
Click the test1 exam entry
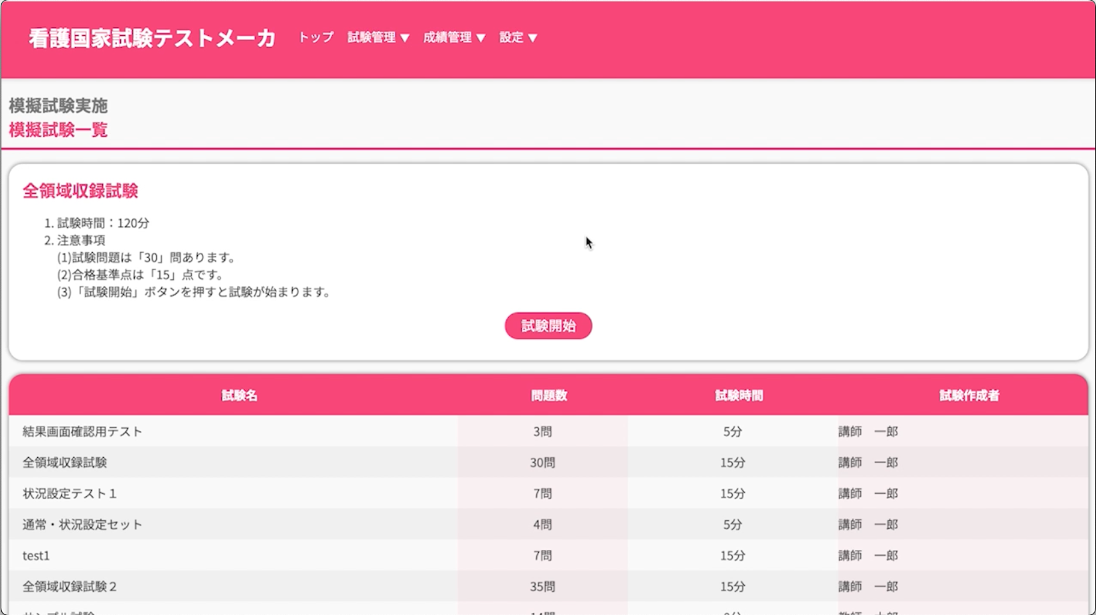click(35, 556)
